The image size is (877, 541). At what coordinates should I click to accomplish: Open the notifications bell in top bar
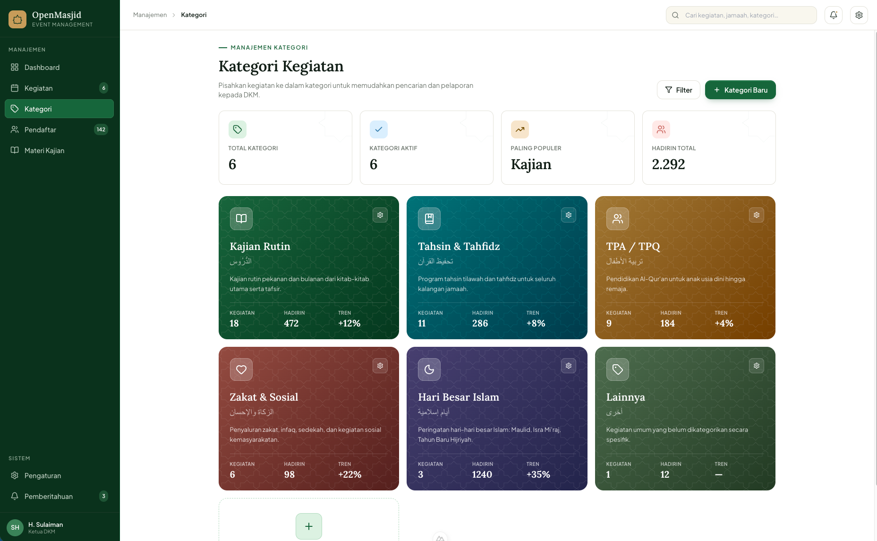coord(834,15)
